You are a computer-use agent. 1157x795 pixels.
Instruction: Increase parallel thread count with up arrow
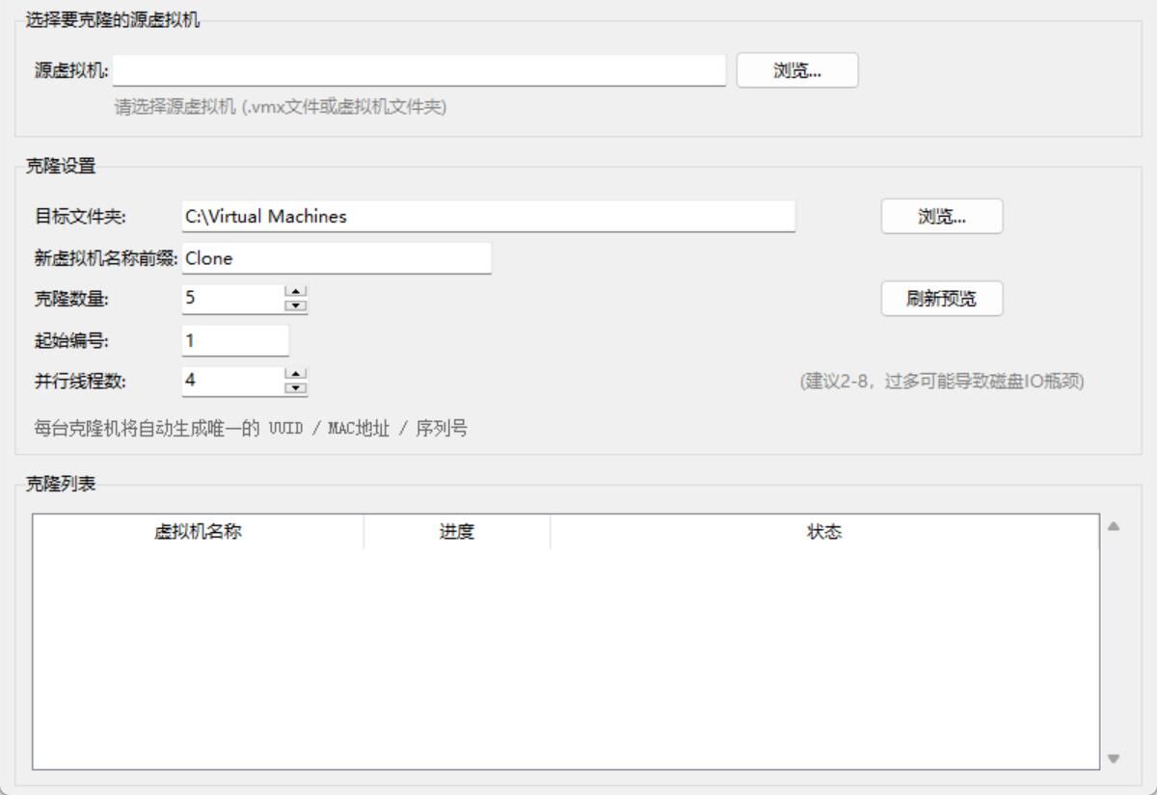click(x=297, y=373)
